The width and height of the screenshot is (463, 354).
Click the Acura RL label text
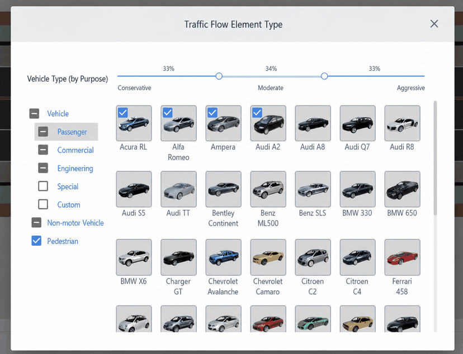click(133, 147)
